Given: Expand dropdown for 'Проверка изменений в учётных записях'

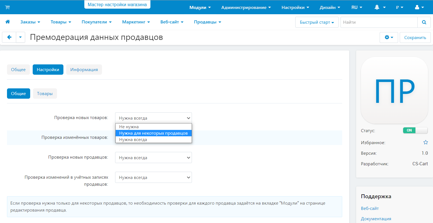Looking at the screenshot, I should (x=153, y=178).
